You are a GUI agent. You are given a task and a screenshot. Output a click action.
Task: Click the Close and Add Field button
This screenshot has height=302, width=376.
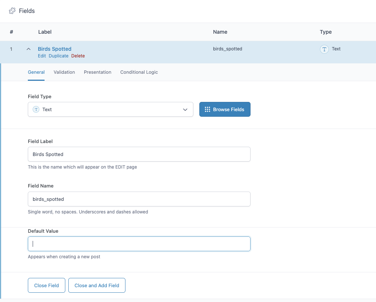[97, 285]
